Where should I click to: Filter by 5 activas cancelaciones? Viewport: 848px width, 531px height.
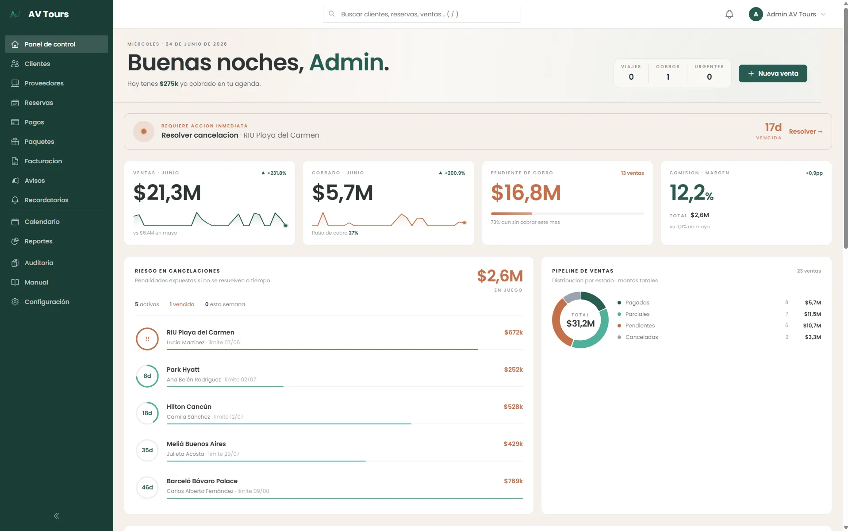147,304
